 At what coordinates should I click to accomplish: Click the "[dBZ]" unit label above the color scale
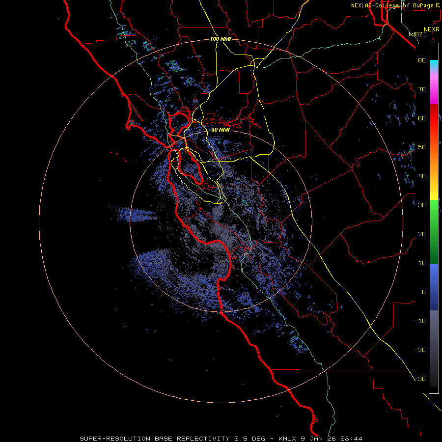(417, 34)
